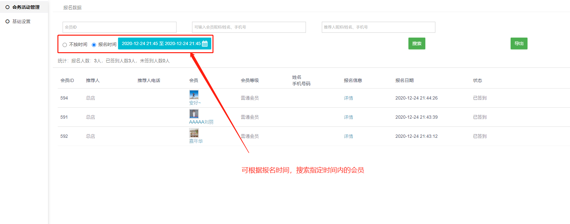This screenshot has height=224, width=570.
Task: Click 总店 in row 591
Action: [91, 117]
